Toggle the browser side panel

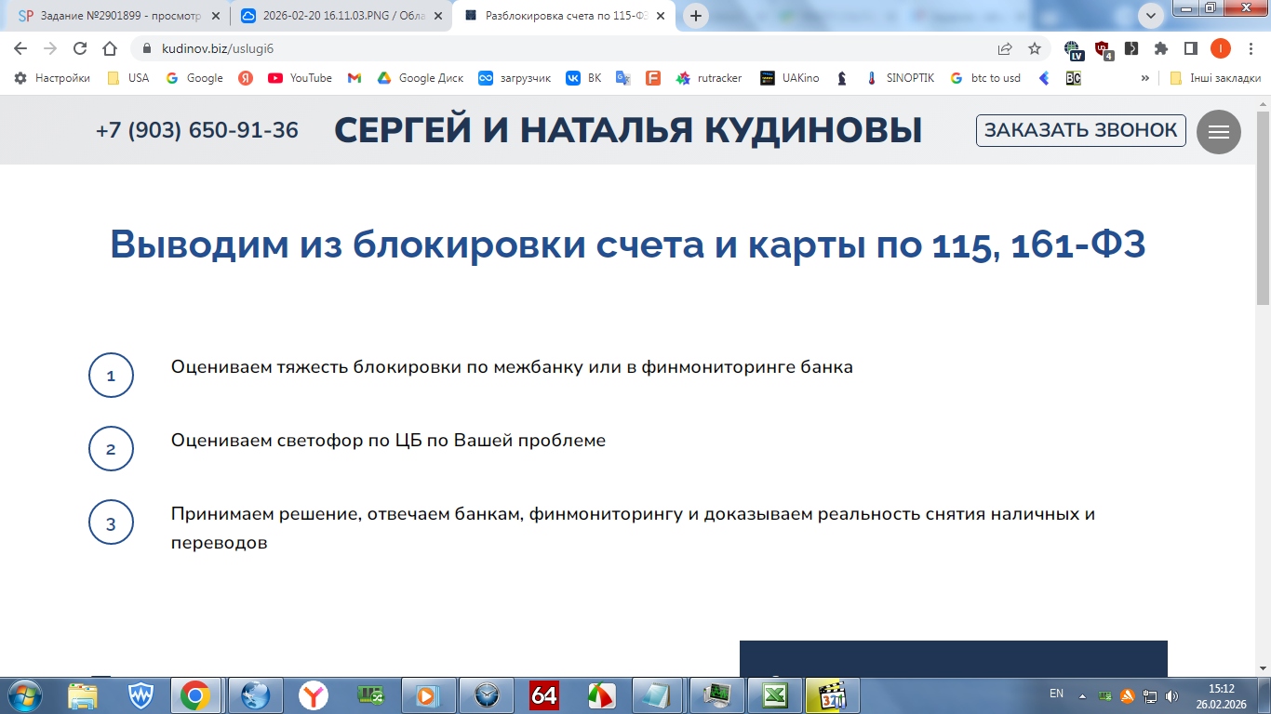(x=1190, y=49)
